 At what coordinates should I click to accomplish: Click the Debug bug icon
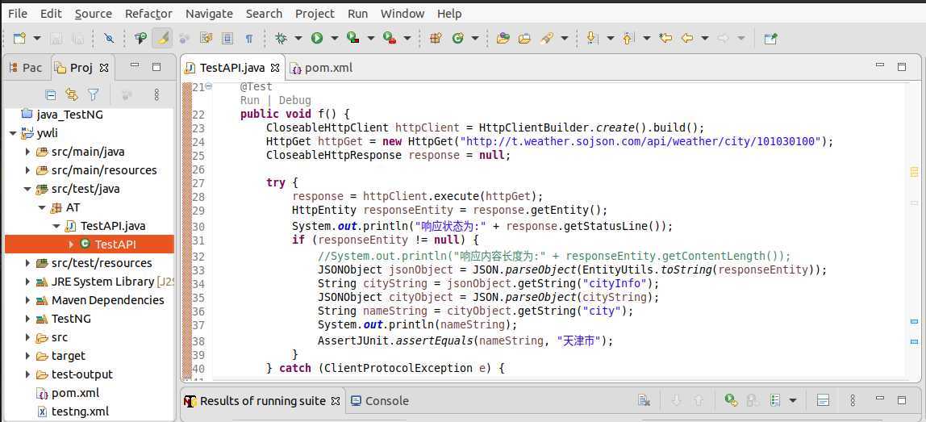pyautogui.click(x=281, y=39)
